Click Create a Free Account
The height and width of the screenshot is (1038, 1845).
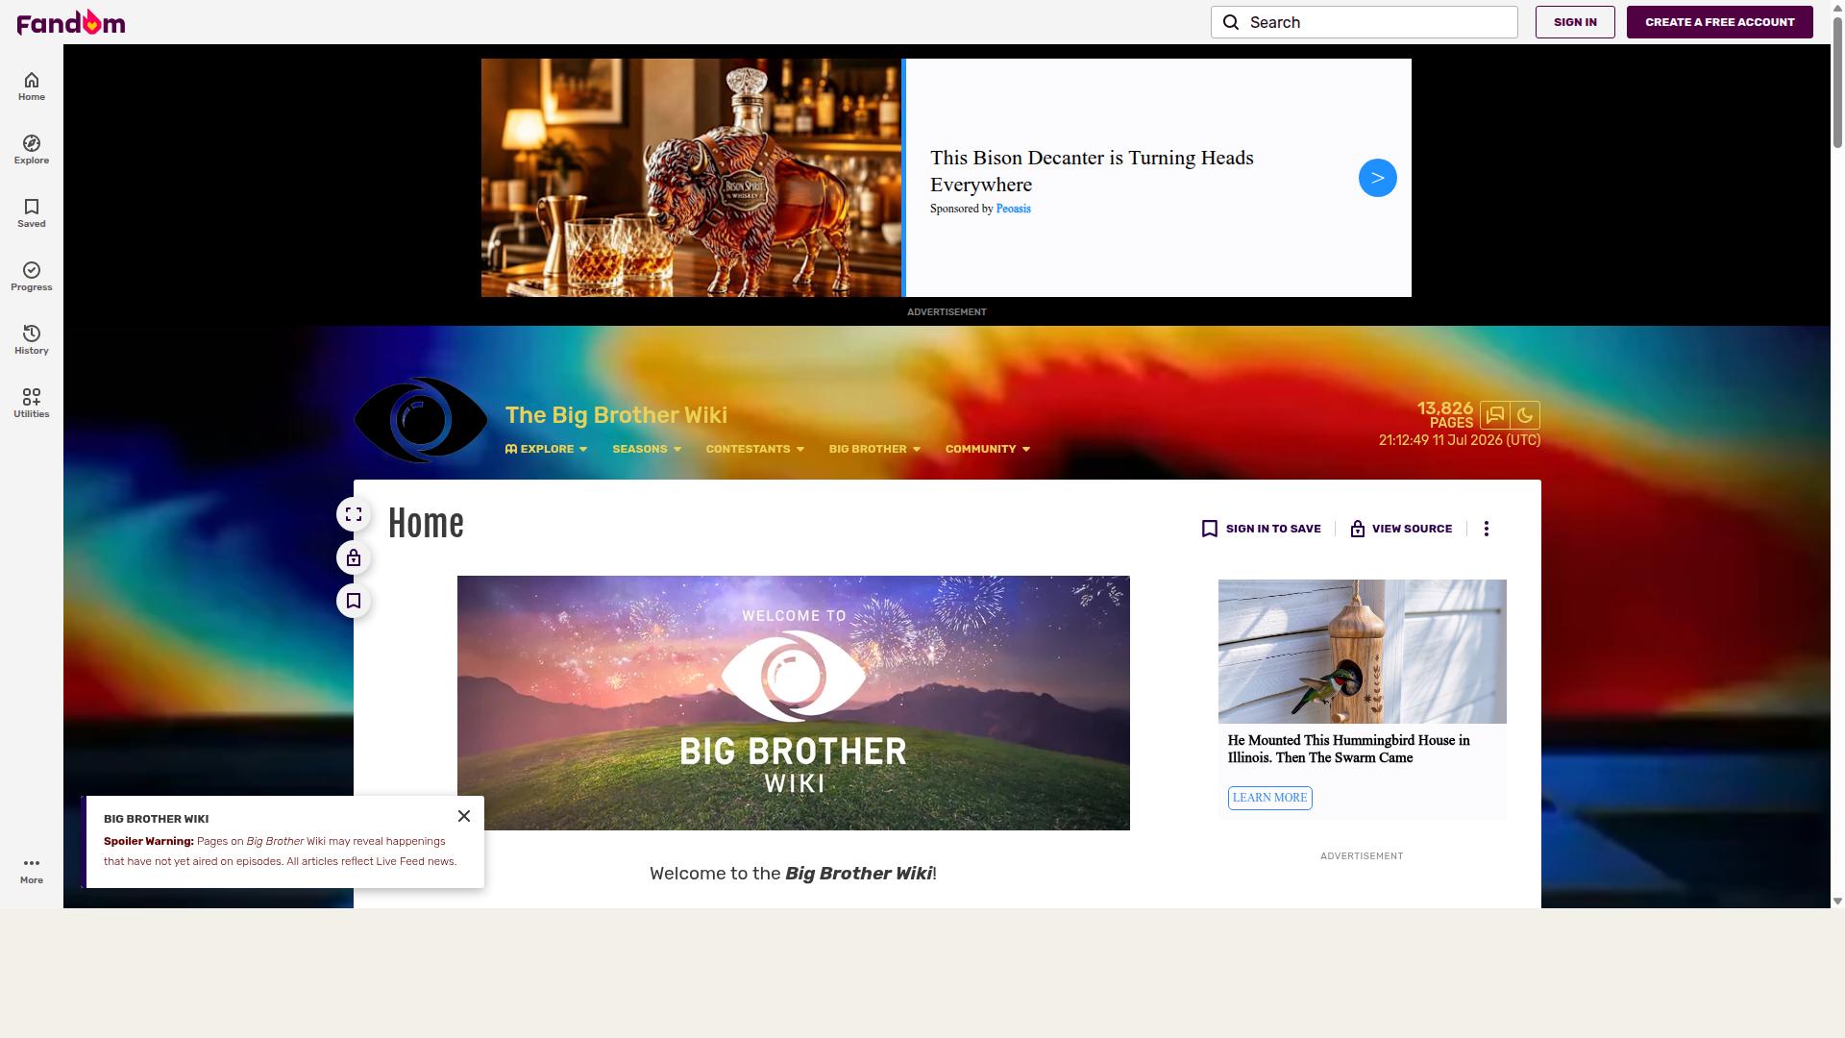click(1719, 22)
